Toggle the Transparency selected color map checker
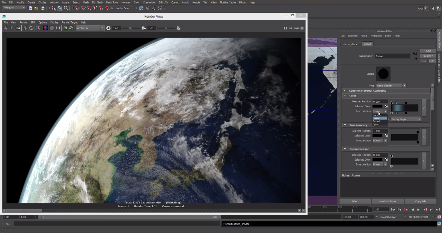 (x=386, y=136)
